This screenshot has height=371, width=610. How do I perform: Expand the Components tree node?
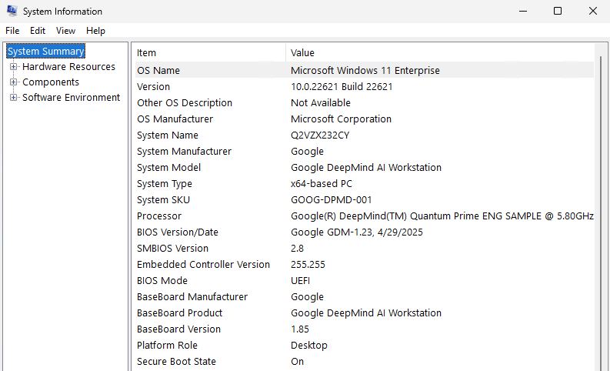[13, 82]
